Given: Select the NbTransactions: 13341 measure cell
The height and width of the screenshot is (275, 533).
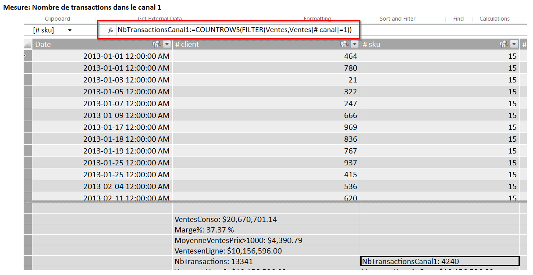Looking at the screenshot, I should (x=266, y=261).
